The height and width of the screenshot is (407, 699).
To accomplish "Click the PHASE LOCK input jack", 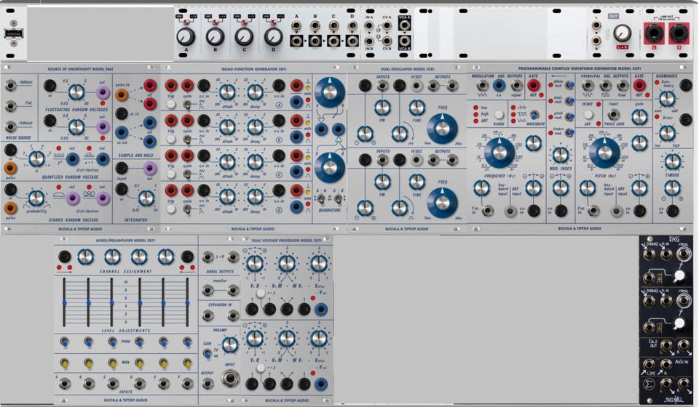I will point(613,115).
